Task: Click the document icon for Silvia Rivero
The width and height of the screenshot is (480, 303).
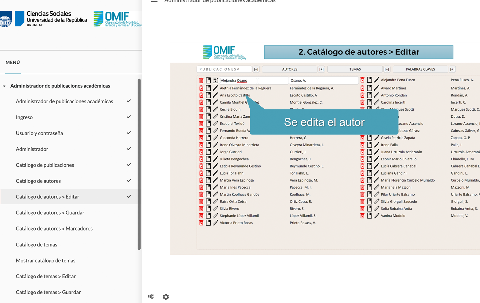Action: 208,209
